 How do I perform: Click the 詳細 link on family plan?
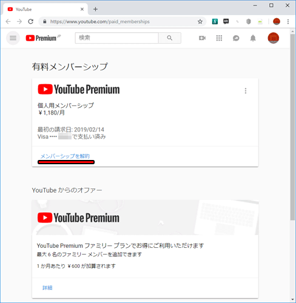(x=47, y=288)
